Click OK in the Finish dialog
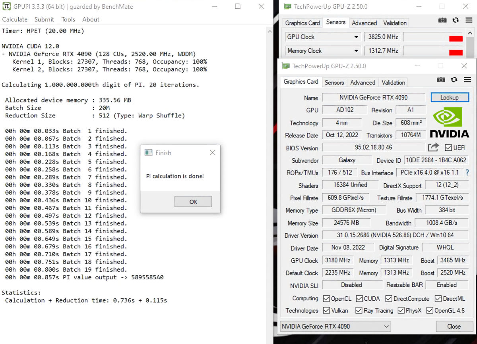Viewport: 477px width, 344px height. [193, 202]
